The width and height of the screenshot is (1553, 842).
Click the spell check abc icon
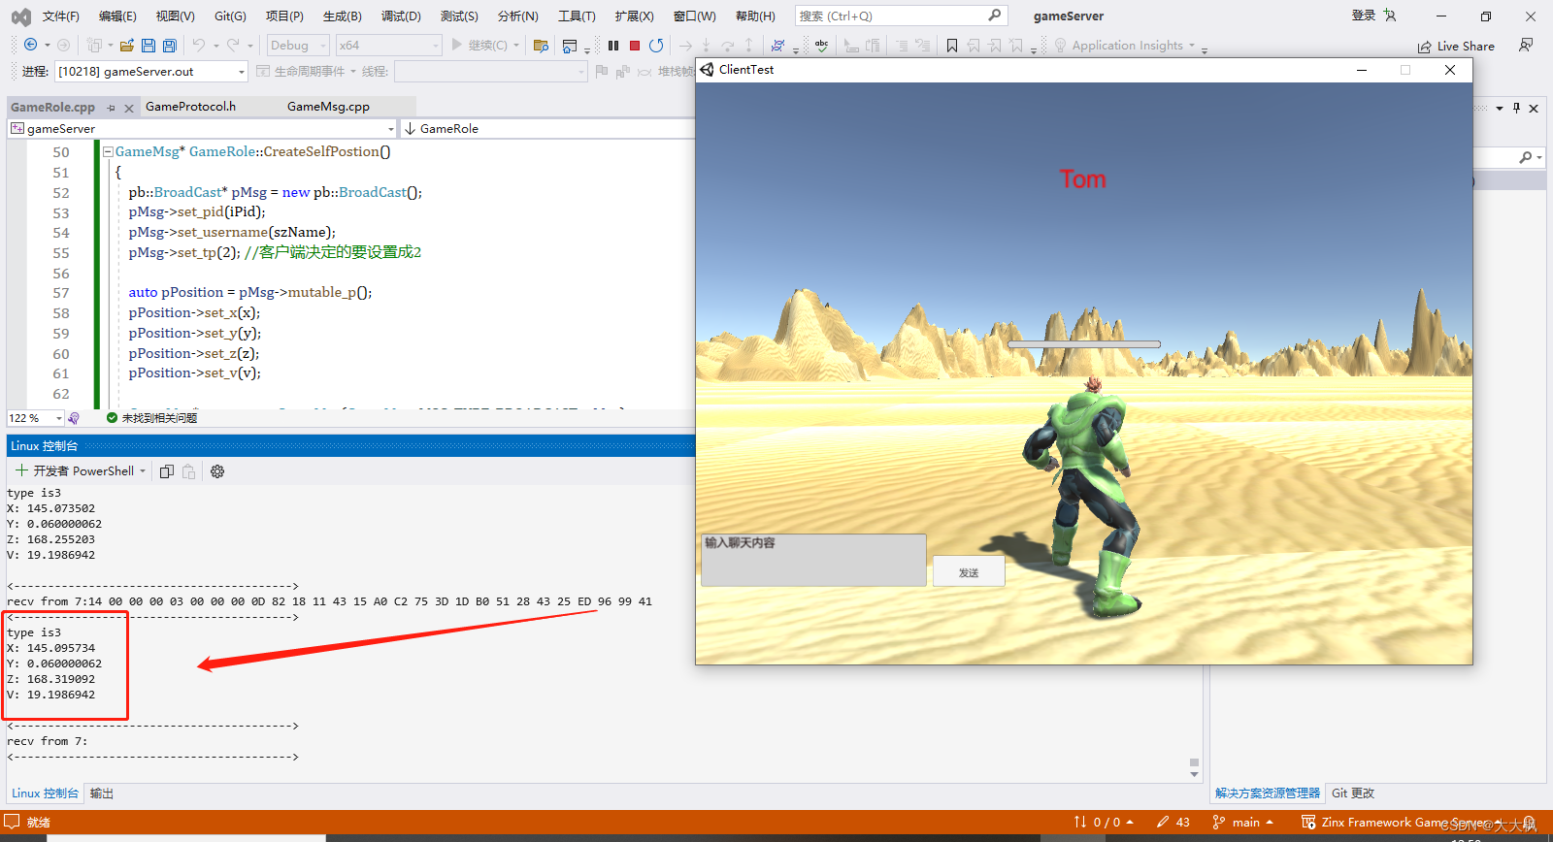821,46
